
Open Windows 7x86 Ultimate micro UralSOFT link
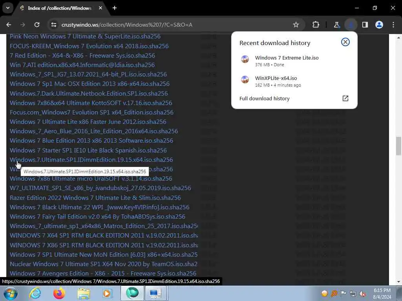point(91,179)
